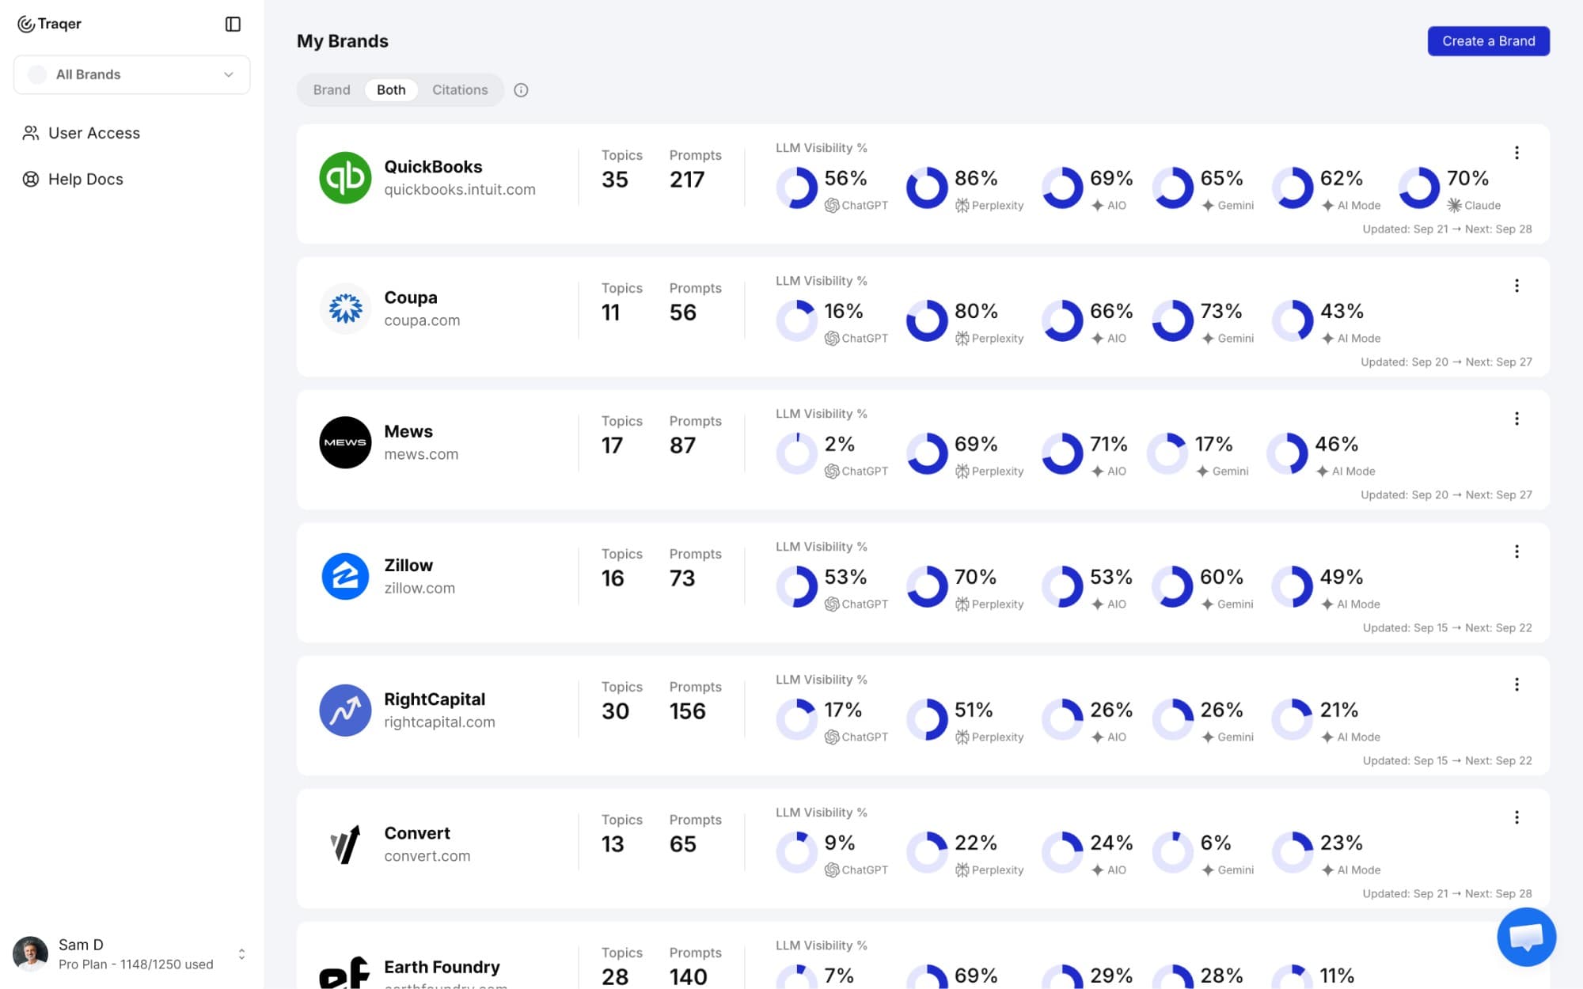Click RightCapital 51% Perplexity donut chart
Image resolution: width=1583 pixels, height=989 pixels.
pyautogui.click(x=927, y=719)
